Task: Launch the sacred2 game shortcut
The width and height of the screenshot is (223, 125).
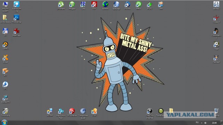Action: tap(216, 4)
